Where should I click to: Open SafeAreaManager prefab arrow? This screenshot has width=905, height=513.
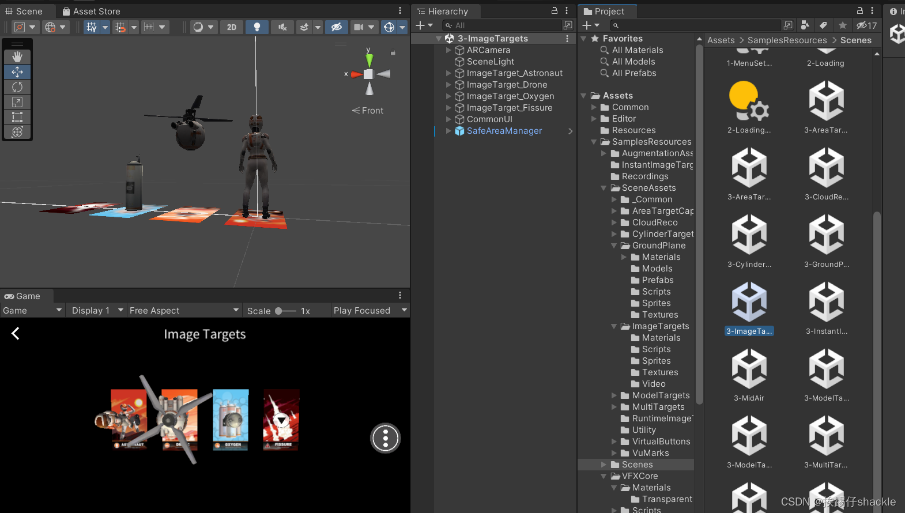point(570,131)
